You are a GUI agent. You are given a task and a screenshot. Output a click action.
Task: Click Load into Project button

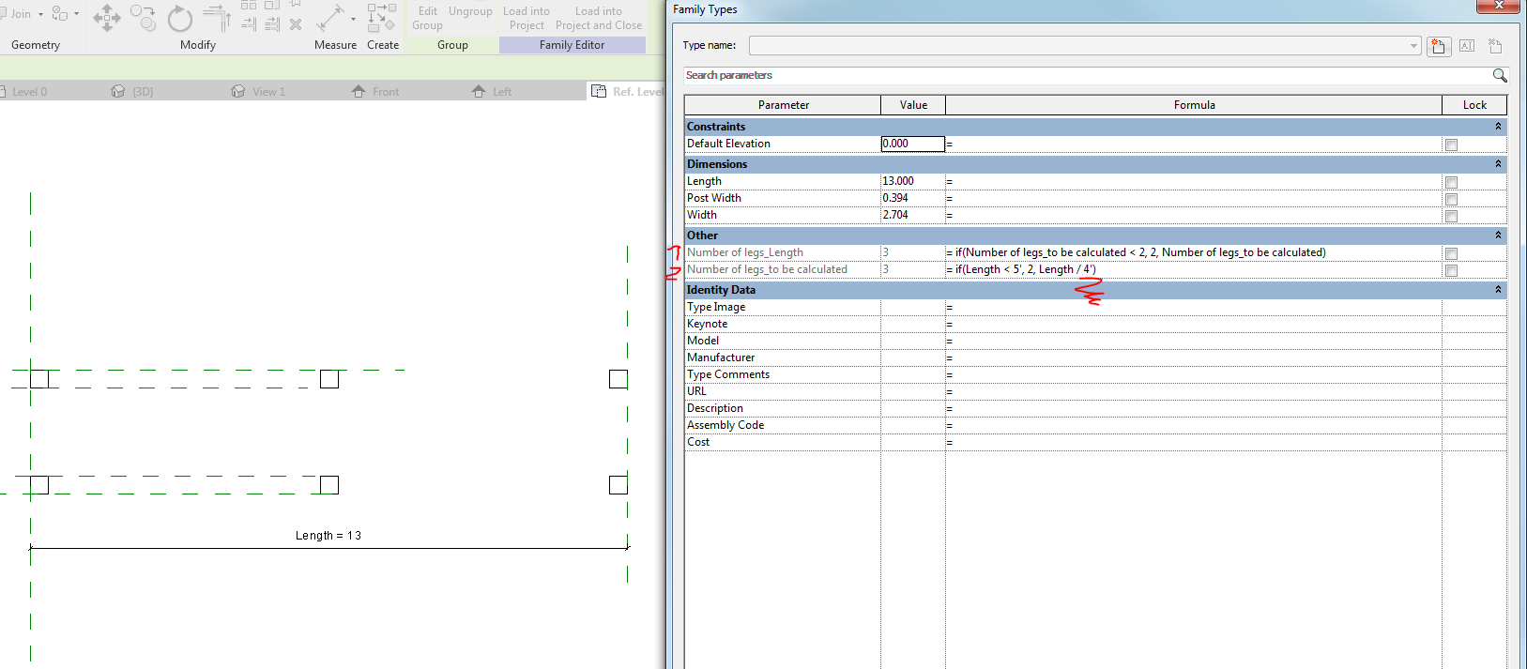(x=527, y=18)
